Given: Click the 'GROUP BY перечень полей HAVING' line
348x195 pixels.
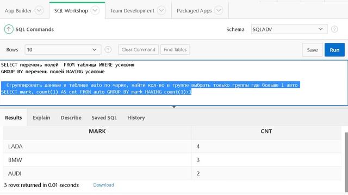Looking at the screenshot, I should [x=53, y=71].
